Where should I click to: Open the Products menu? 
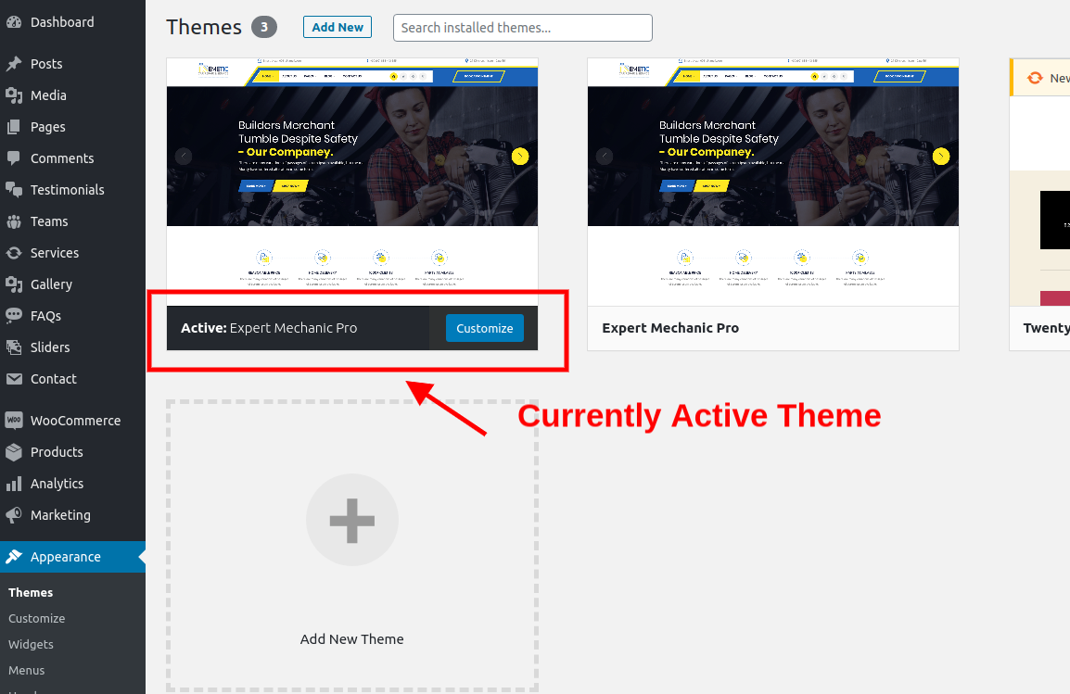click(x=72, y=452)
